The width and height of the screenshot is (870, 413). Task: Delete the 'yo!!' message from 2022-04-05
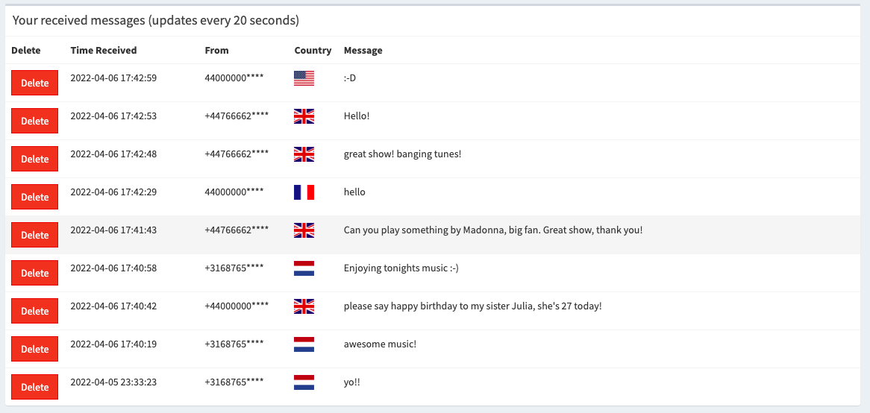tap(35, 387)
